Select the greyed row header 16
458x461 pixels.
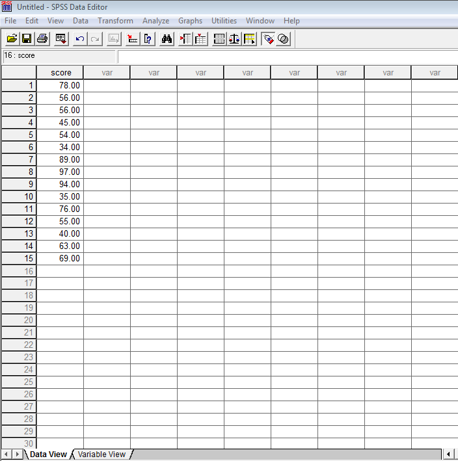click(19, 271)
